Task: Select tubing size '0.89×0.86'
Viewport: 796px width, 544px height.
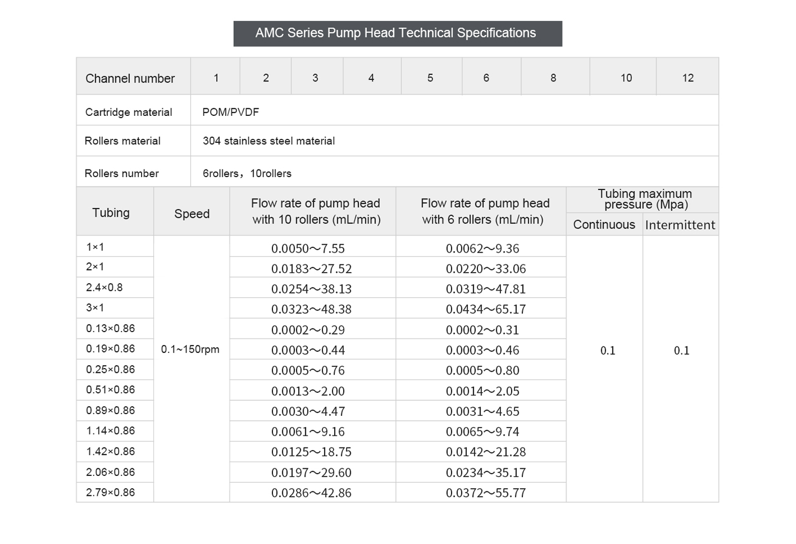Action: pos(110,410)
